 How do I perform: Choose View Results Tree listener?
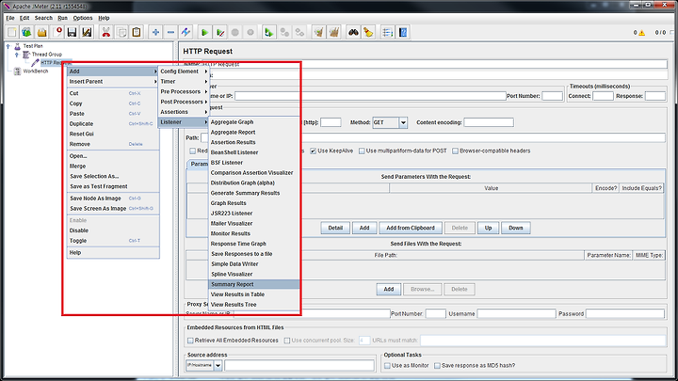coord(254,305)
